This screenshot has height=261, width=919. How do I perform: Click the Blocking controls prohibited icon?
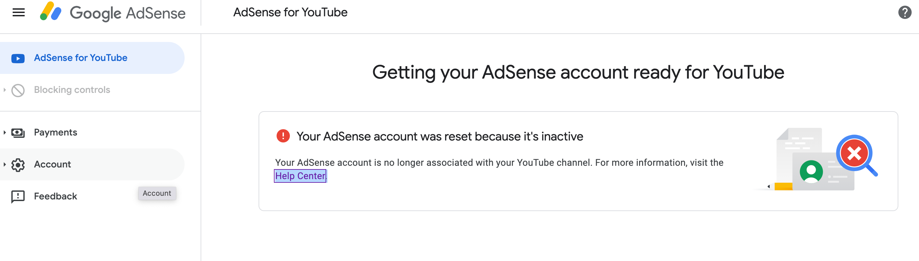pos(18,90)
